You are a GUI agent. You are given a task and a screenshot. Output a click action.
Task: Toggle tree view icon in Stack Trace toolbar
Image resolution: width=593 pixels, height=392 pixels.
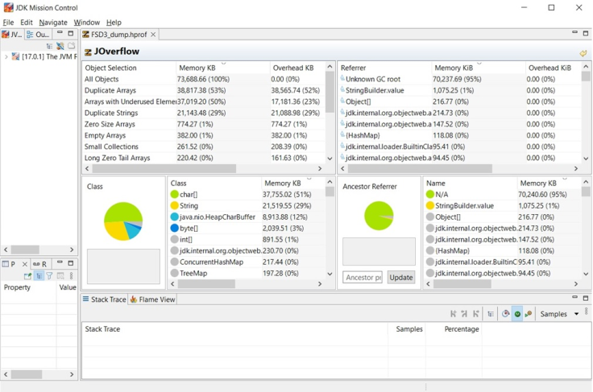[491, 314]
